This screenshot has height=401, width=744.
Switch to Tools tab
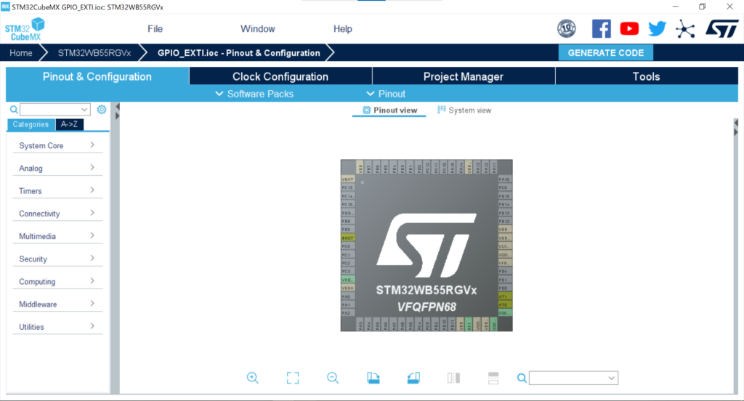click(646, 76)
